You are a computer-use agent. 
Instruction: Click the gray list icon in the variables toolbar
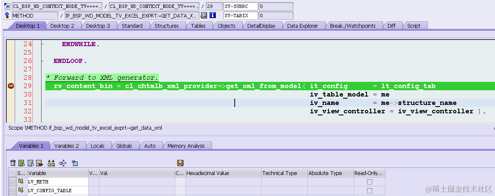[31, 163]
